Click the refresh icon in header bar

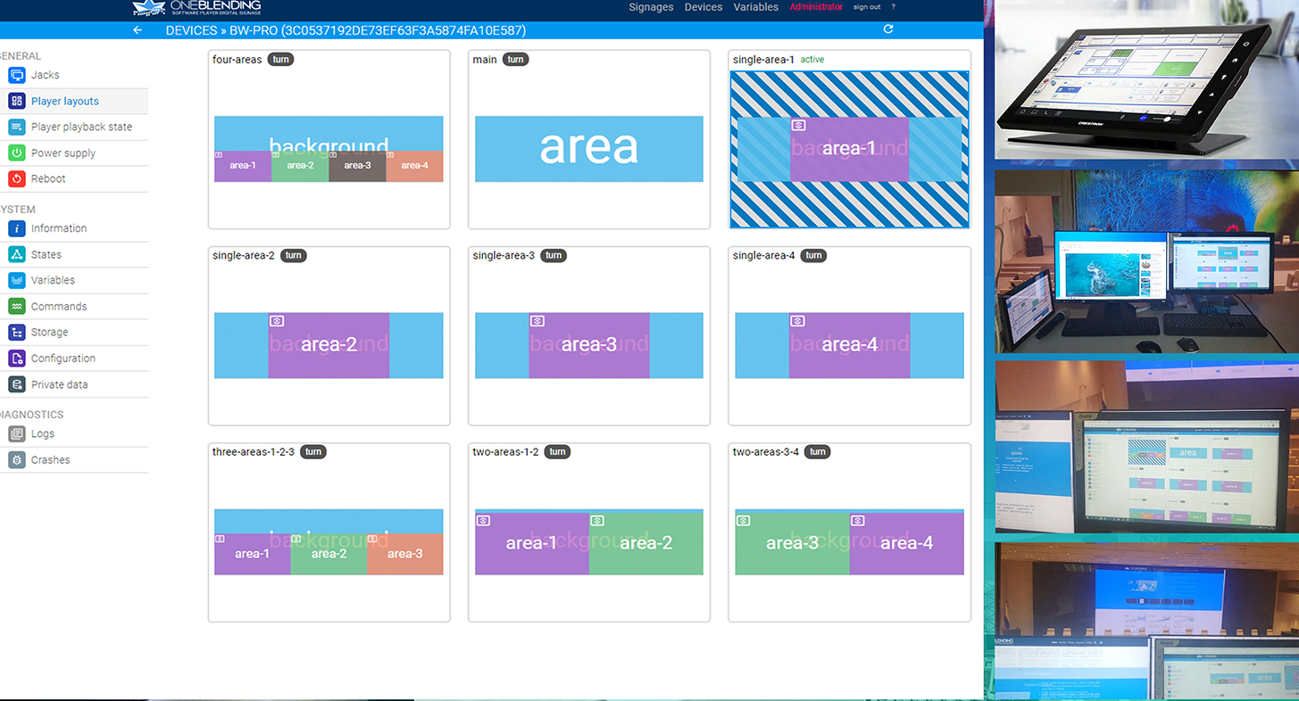887,29
